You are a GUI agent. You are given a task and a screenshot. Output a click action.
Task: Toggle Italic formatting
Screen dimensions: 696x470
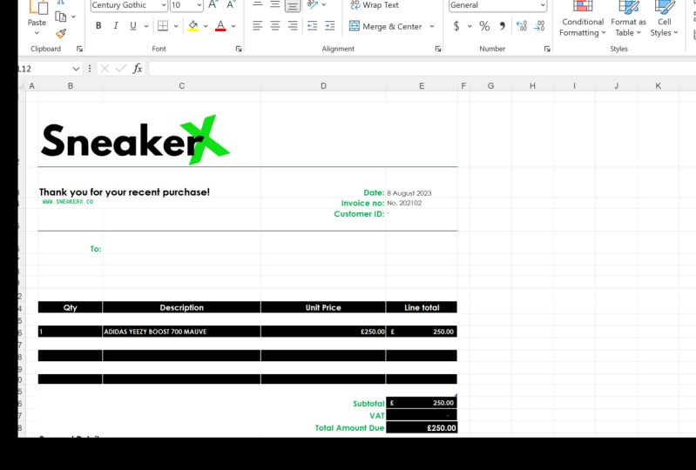pyautogui.click(x=116, y=26)
